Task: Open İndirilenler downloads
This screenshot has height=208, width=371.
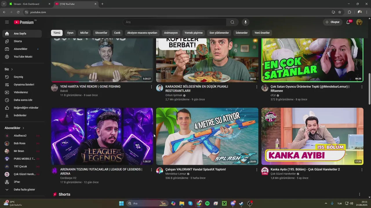Action: 22,115
